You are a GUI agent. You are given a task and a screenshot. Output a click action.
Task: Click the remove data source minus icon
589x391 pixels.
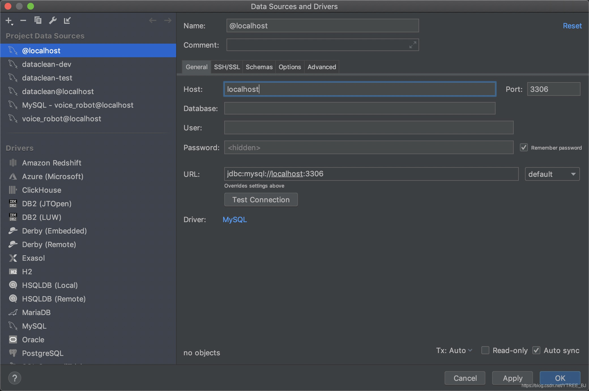click(23, 20)
